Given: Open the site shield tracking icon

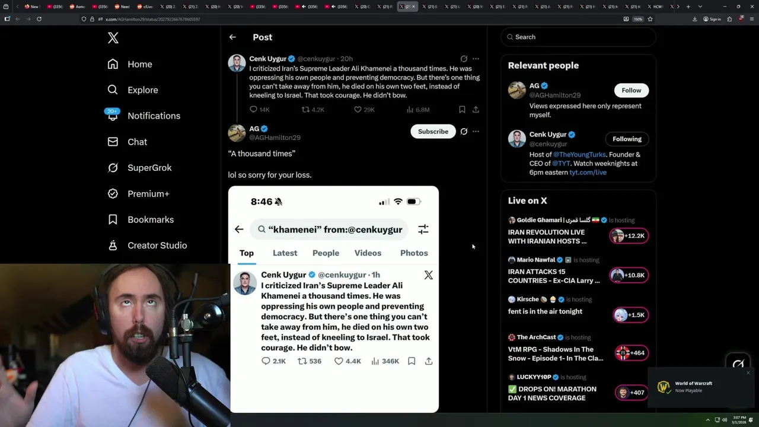Looking at the screenshot, I should click(x=84, y=19).
